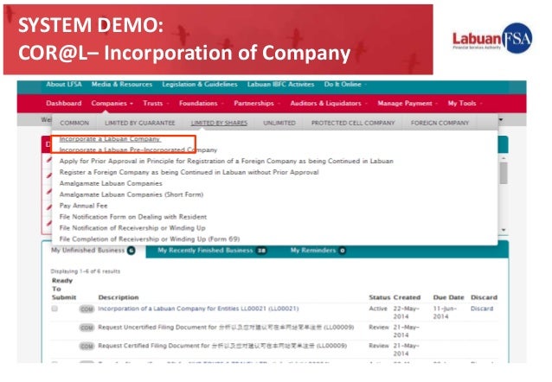Screen dimensions: 552x382
Task: Click File Notification of Receivership or Winding Up
Action: [x=132, y=228]
